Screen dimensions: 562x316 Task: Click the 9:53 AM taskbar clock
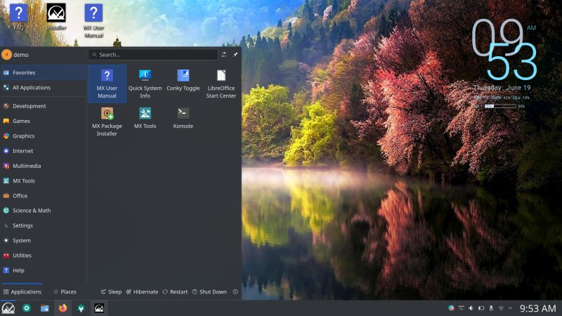click(x=537, y=308)
